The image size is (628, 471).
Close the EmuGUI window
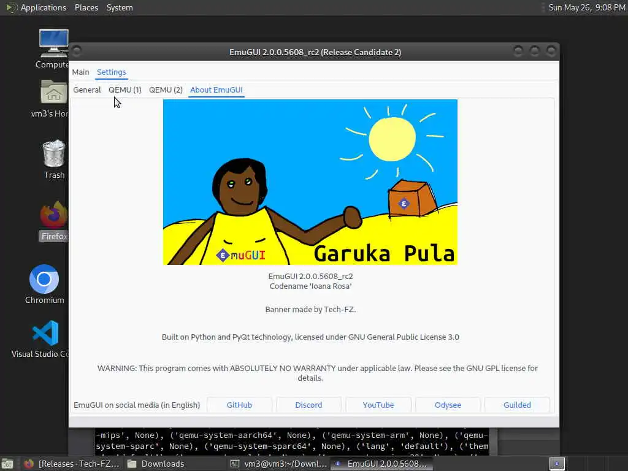(x=551, y=51)
